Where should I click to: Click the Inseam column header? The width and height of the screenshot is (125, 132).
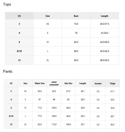click(98, 83)
